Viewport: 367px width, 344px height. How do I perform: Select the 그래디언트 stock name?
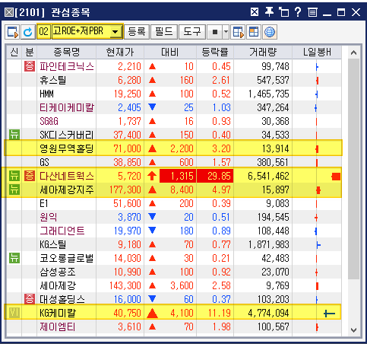click(62, 231)
